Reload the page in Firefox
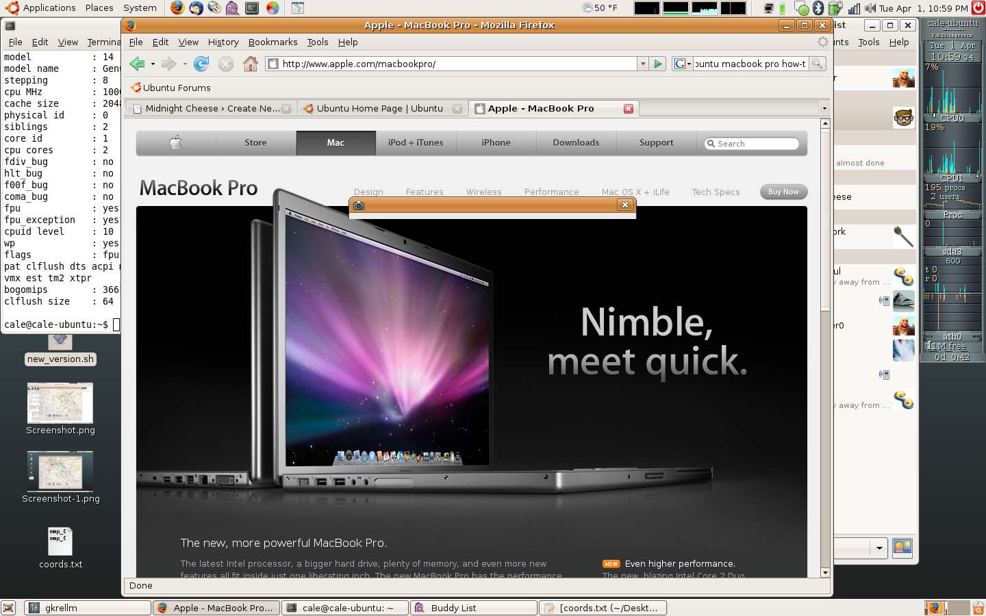 (x=201, y=64)
